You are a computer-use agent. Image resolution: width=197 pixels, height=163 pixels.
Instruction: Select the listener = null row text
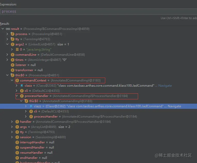tap(25, 65)
